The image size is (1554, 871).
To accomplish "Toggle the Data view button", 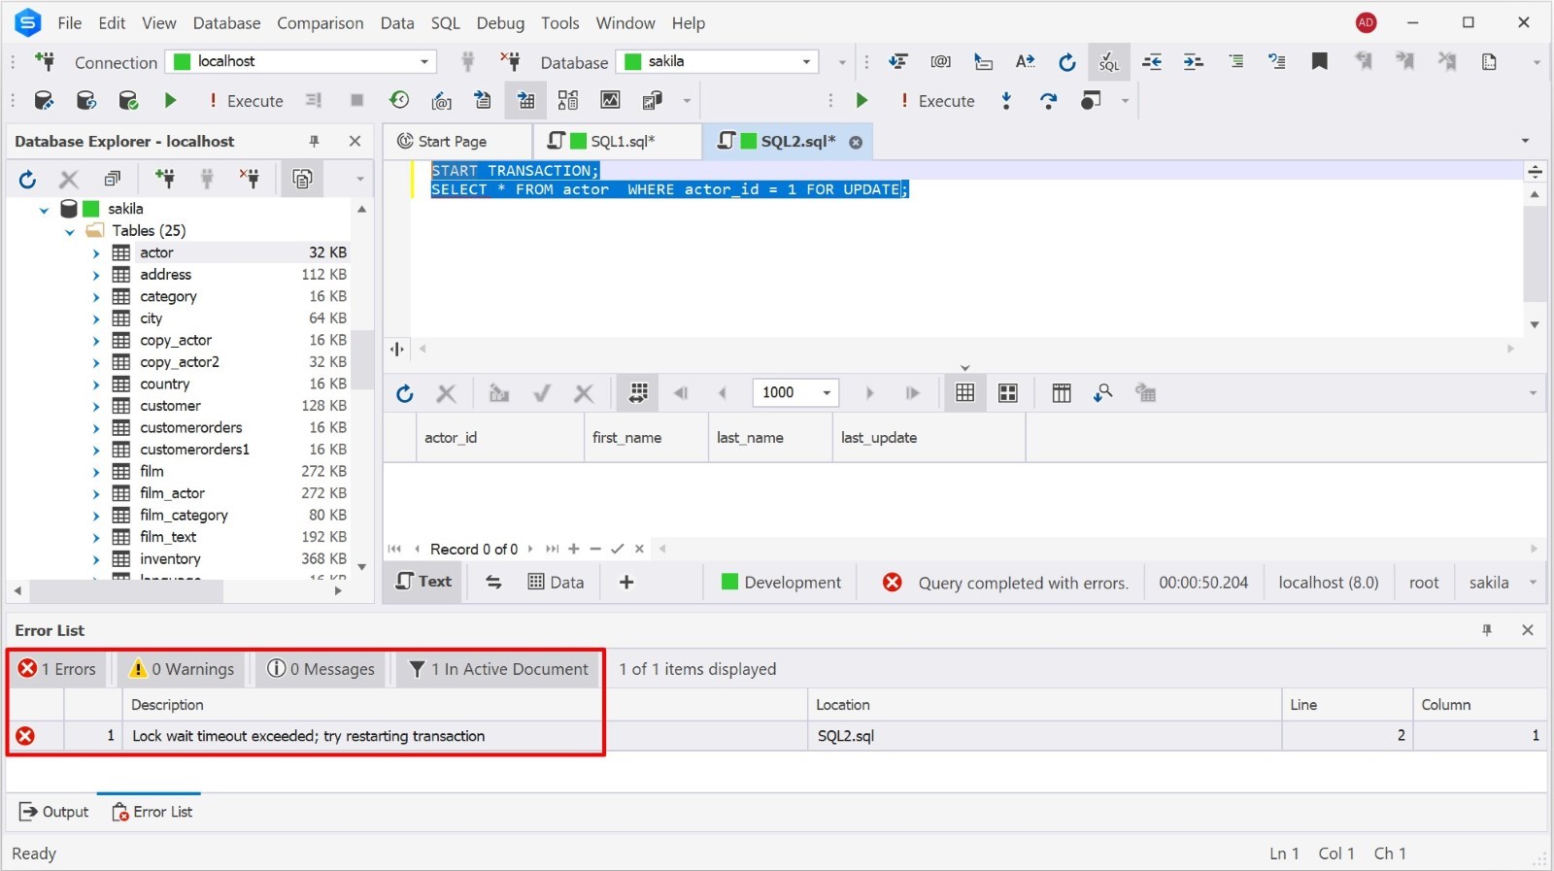I will (556, 583).
